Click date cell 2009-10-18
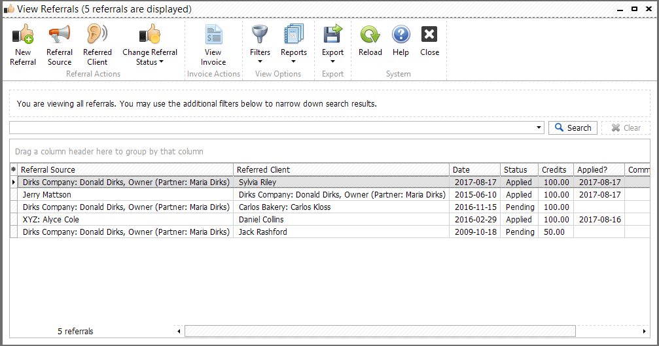The height and width of the screenshot is (346, 659). coord(475,232)
